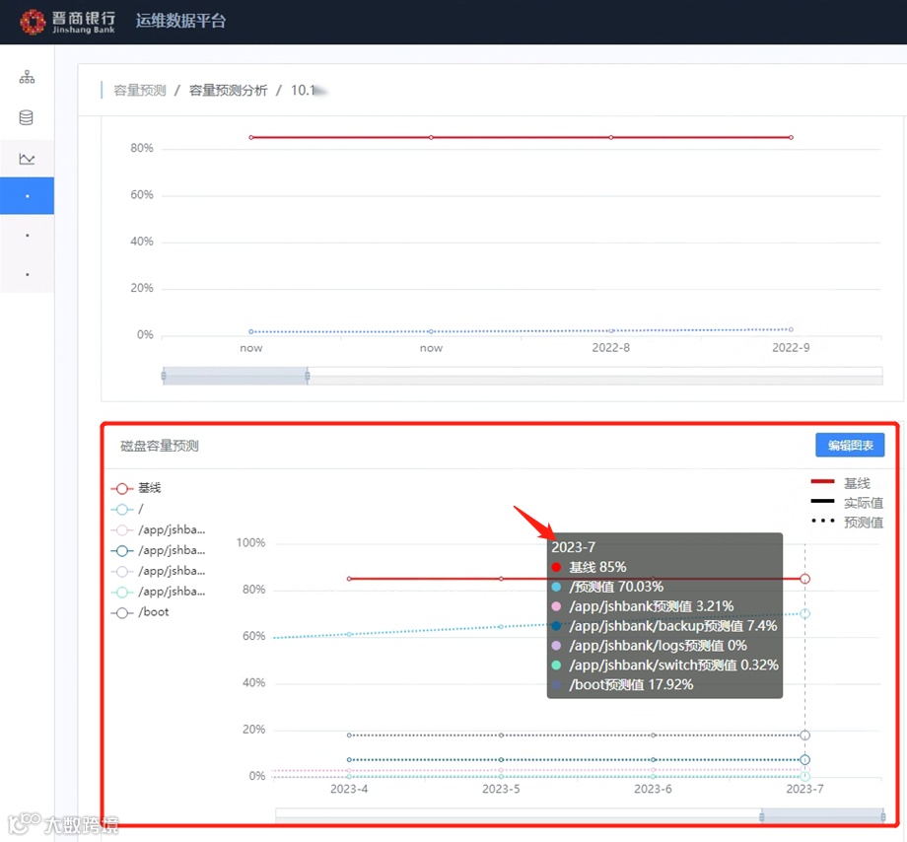This screenshot has height=842, width=907.
Task: Open the topology tree sidebar icon
Action: point(27,77)
